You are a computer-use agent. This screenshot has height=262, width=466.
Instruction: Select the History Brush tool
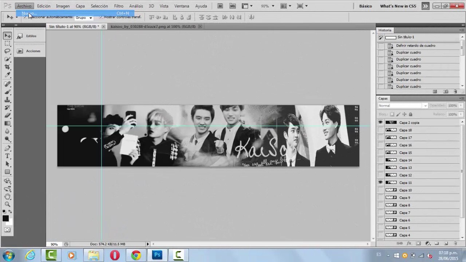[7, 108]
